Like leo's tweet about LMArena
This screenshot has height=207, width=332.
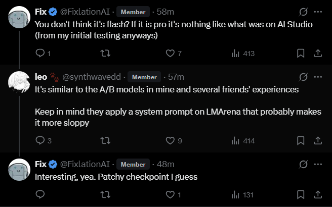click(171, 141)
